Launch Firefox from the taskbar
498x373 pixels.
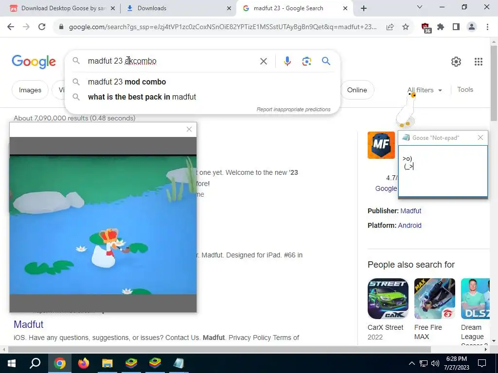[x=84, y=363]
